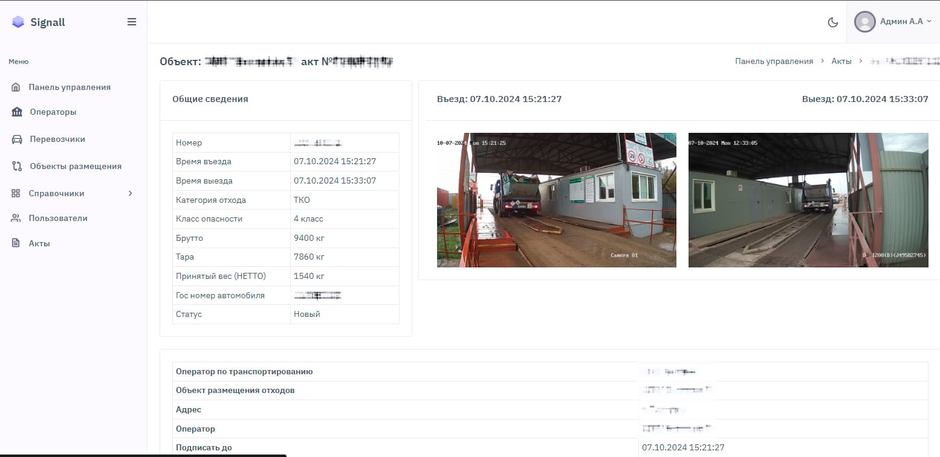
Task: Click the Пользователи people icon
Action: coord(16,219)
